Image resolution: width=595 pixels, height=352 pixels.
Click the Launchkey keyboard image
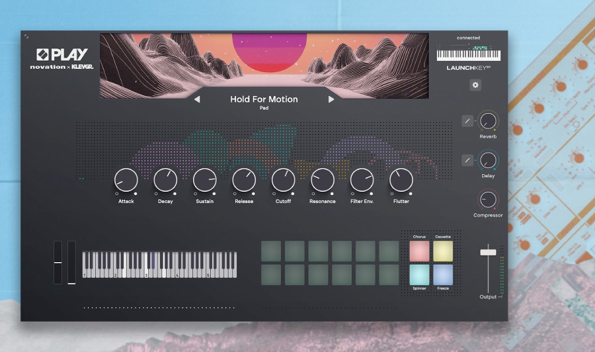pos(468,55)
